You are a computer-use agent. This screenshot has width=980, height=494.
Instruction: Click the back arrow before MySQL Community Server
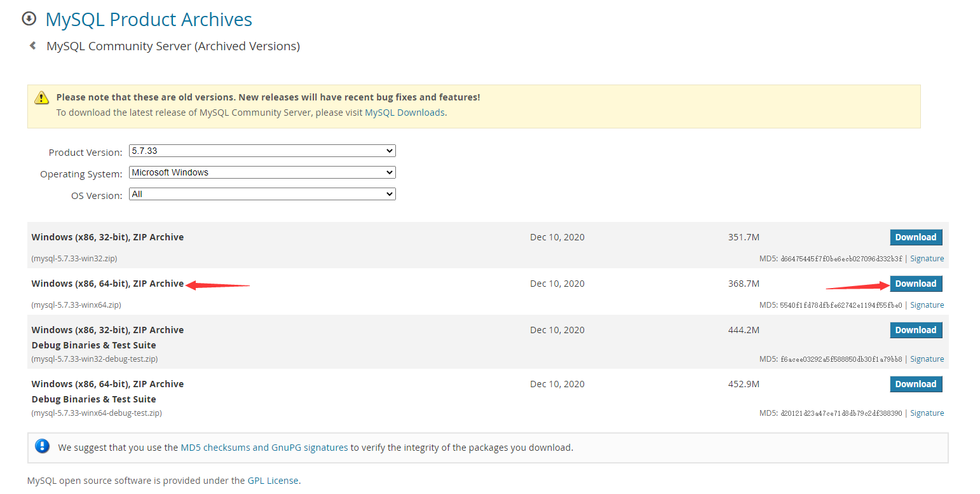(32, 46)
